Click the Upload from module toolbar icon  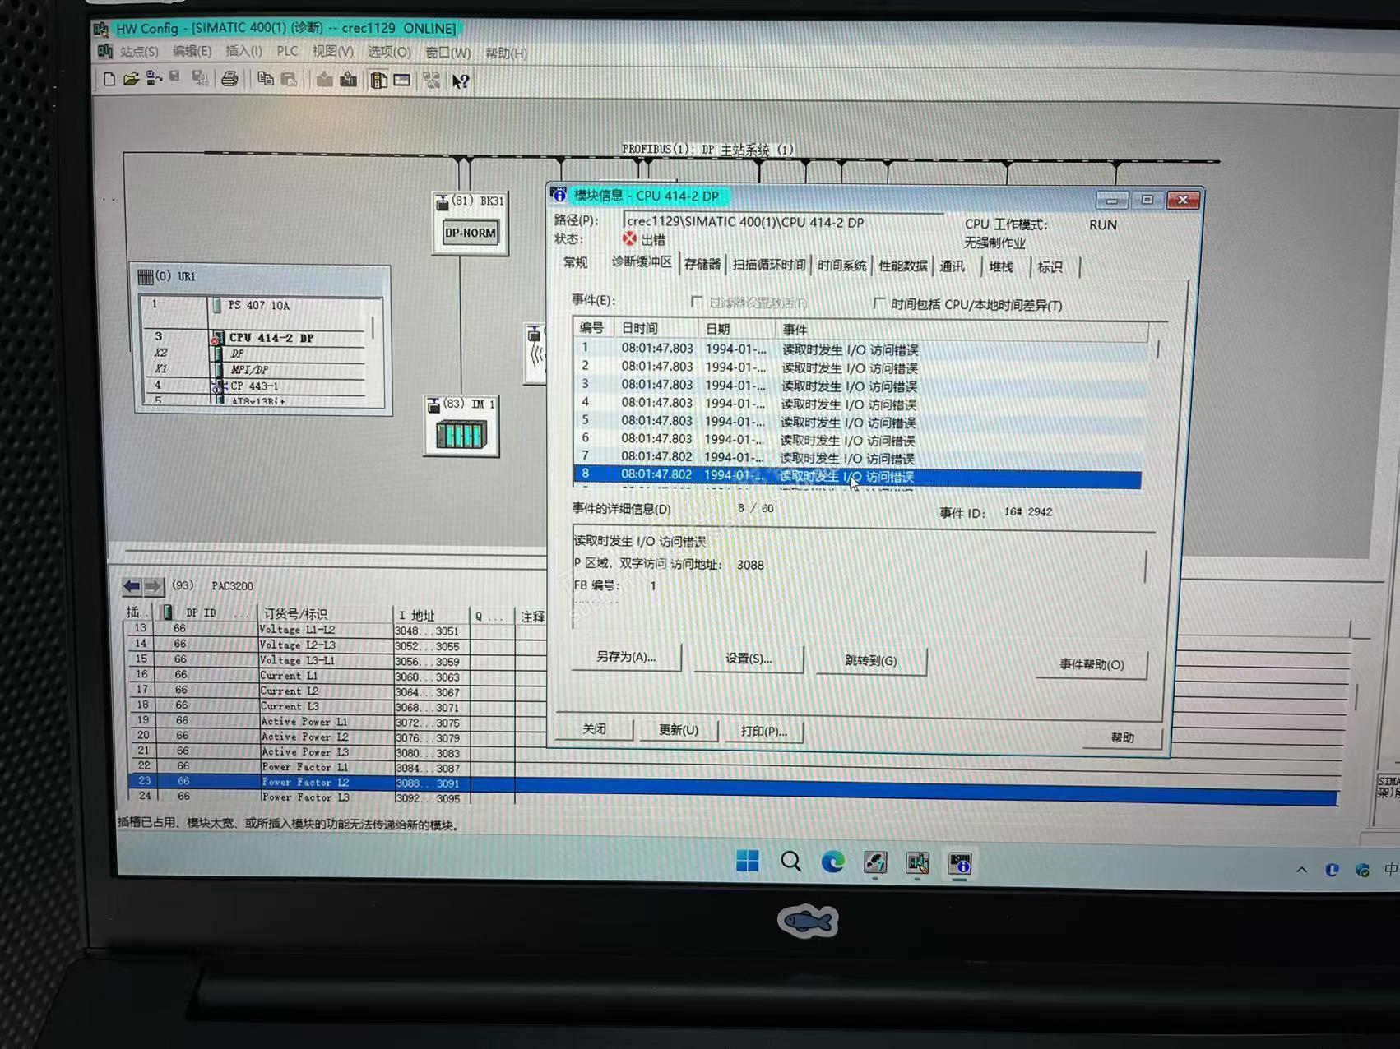[x=349, y=80]
